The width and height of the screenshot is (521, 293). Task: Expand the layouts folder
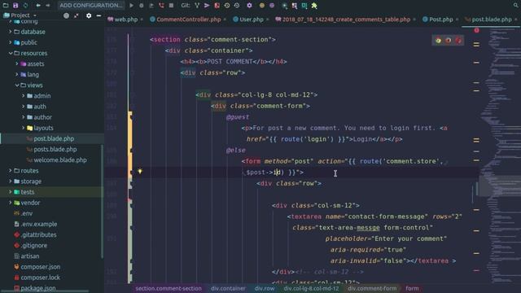pyautogui.click(x=24, y=128)
